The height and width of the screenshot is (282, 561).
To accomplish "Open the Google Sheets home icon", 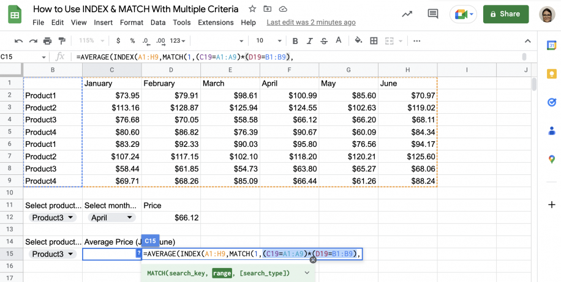I will point(15,14).
